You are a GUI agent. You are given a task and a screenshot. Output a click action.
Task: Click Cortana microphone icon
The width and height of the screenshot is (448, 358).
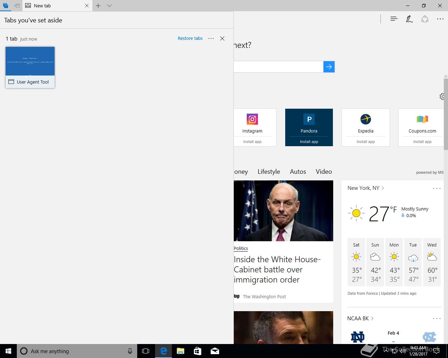[130, 351]
